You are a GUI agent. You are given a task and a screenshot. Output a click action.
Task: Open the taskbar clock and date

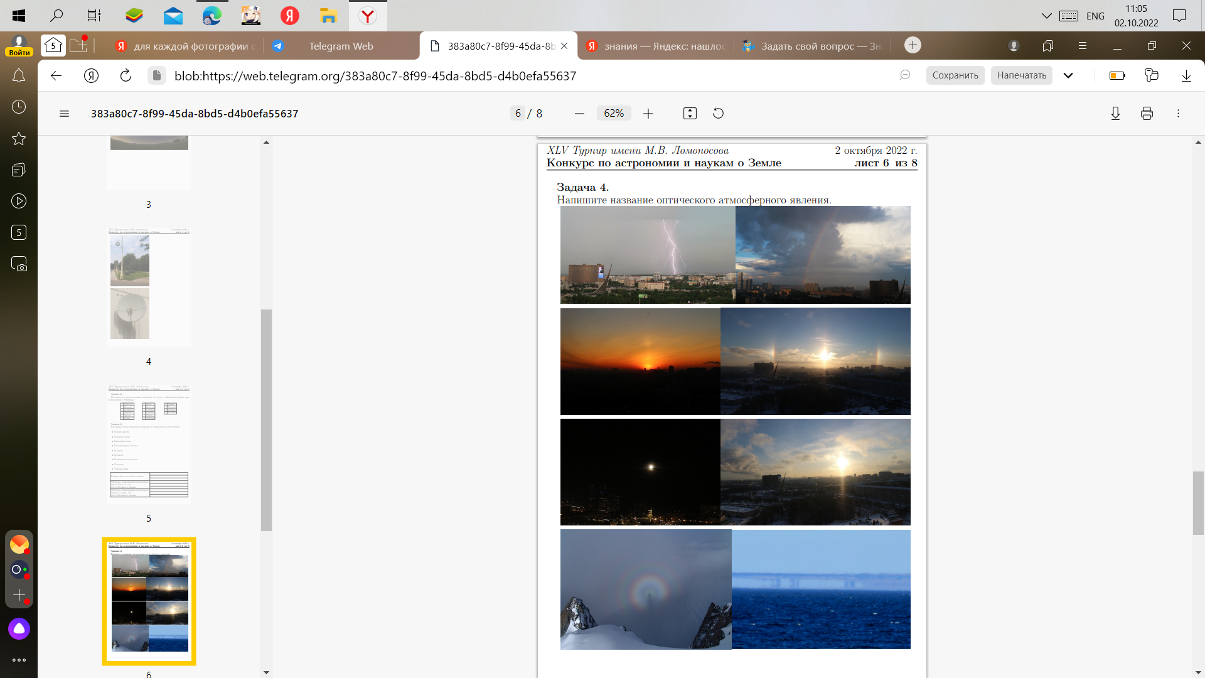[x=1136, y=16]
